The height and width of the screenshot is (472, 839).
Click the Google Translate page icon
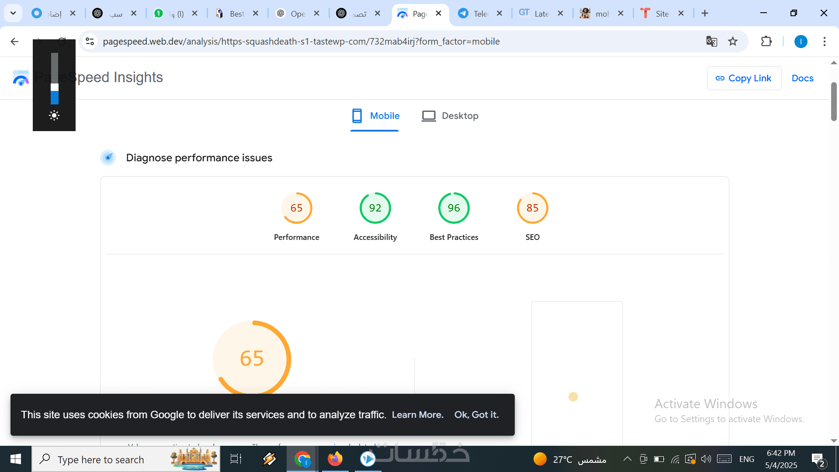[711, 42]
